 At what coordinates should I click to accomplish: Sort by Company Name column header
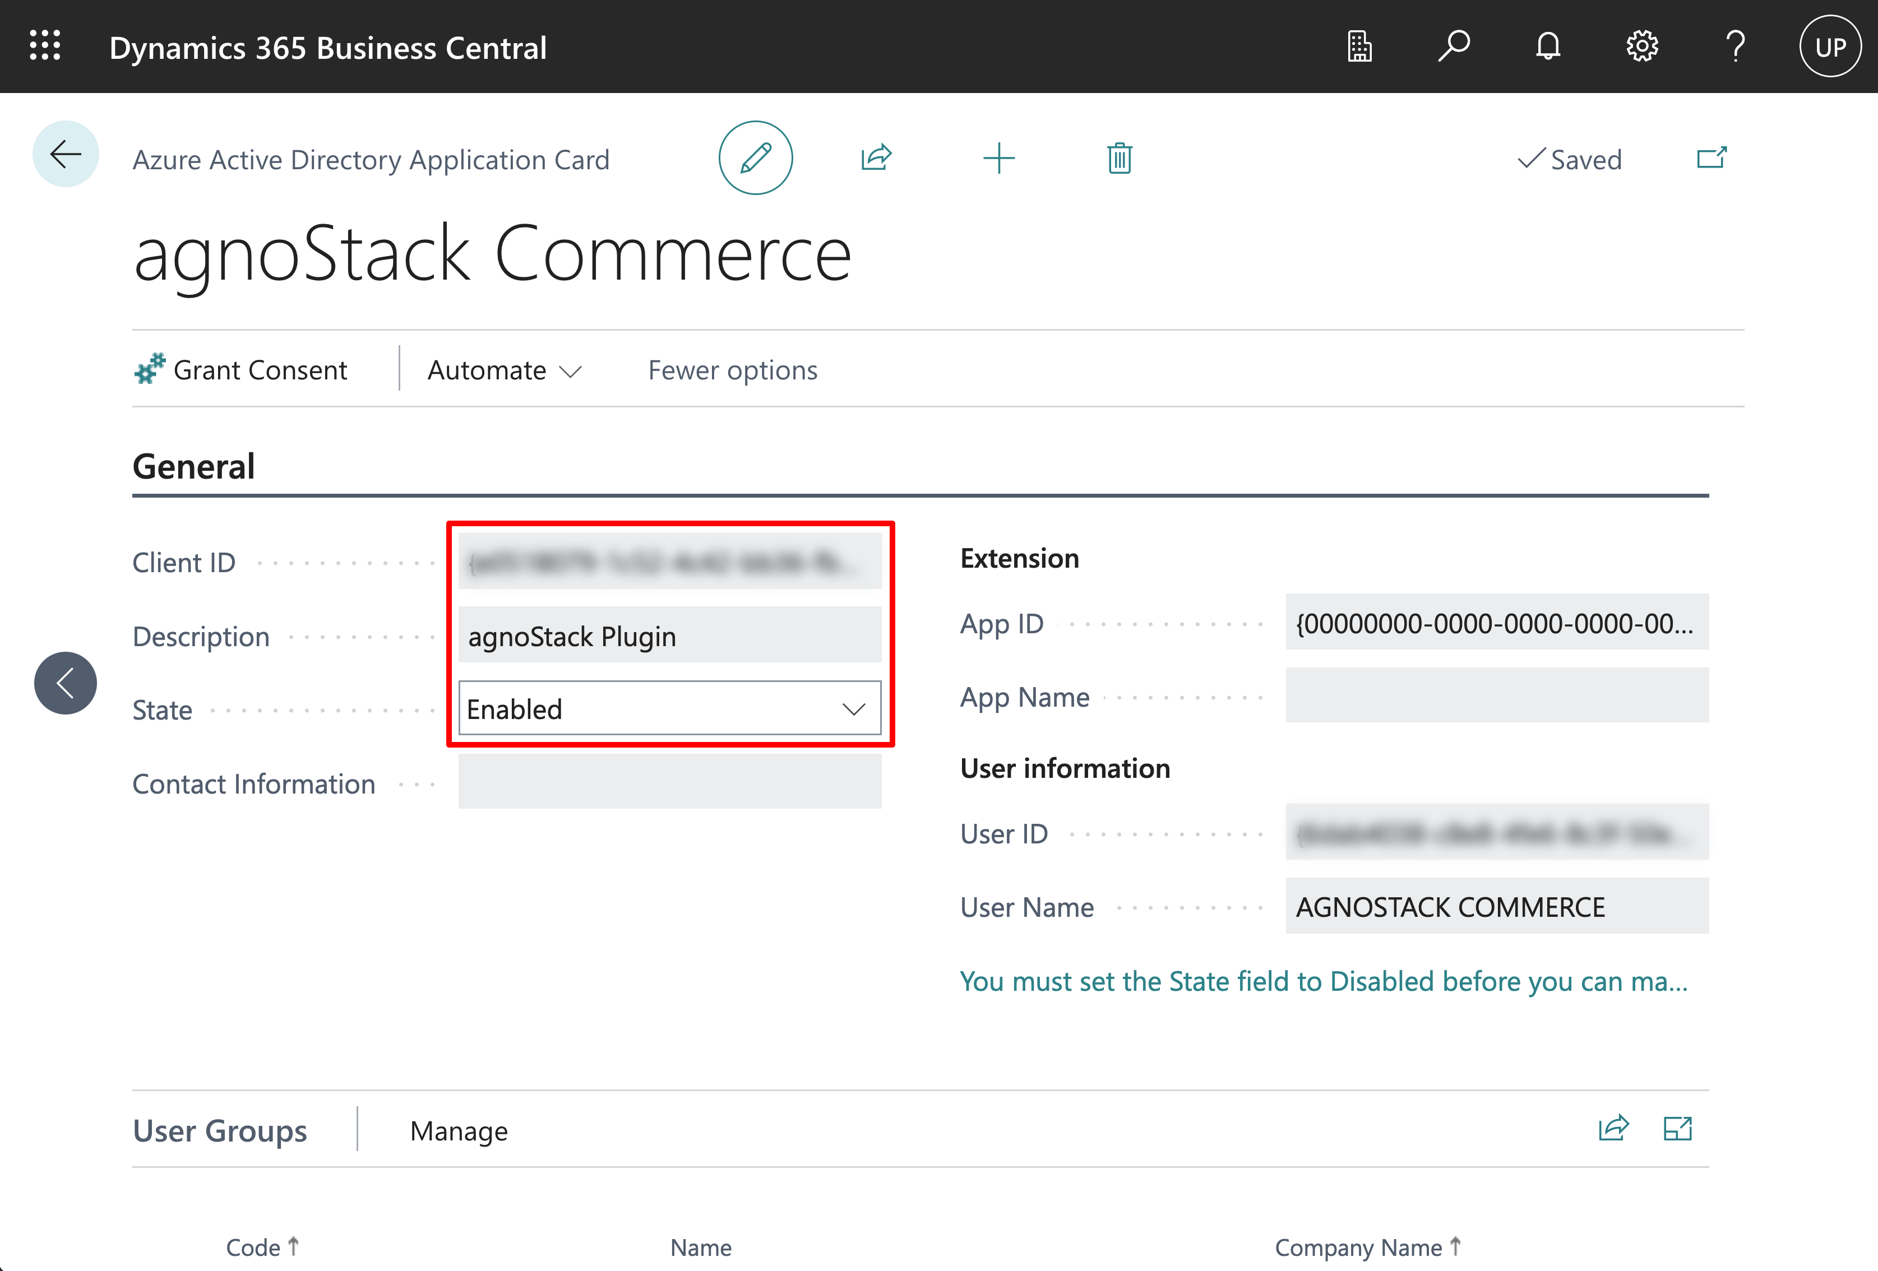pos(1367,1247)
